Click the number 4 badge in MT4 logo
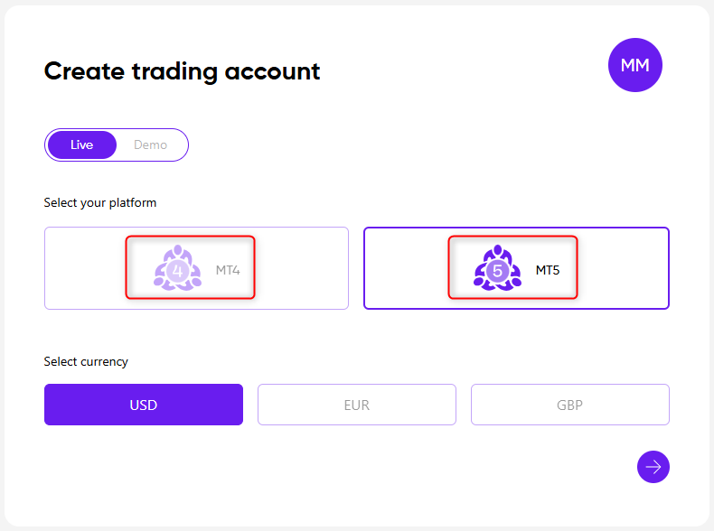714x531 pixels. pyautogui.click(x=177, y=271)
